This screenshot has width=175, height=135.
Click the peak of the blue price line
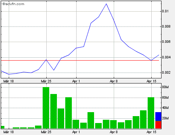pos(106,4)
